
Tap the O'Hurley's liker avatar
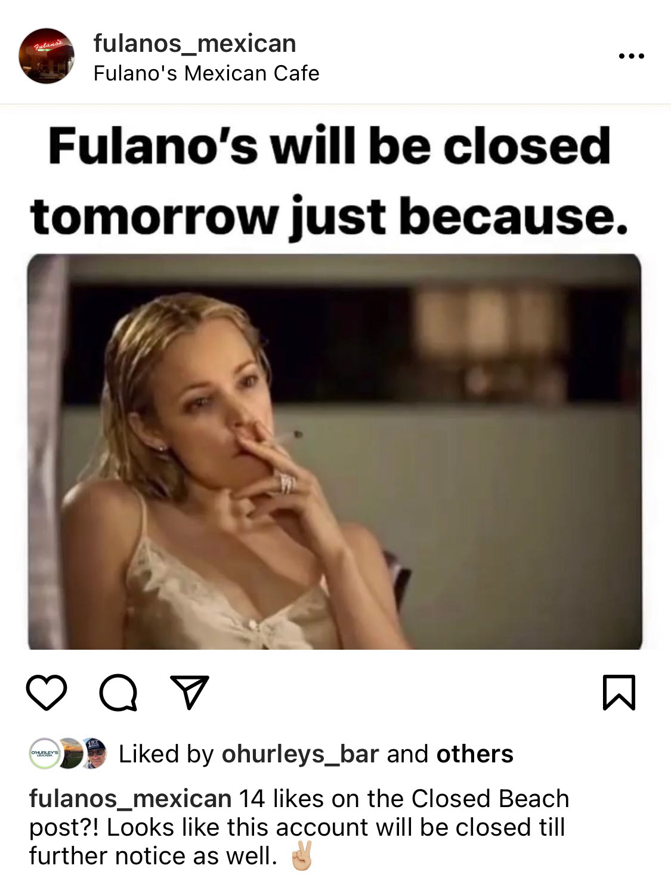point(44,754)
